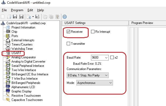Click the Copy toolbar icon
Screen dimensions: 166x106
(x=45, y=17)
